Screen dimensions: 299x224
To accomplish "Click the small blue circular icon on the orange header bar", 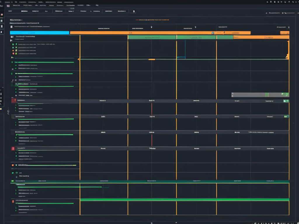I will pos(213,33).
